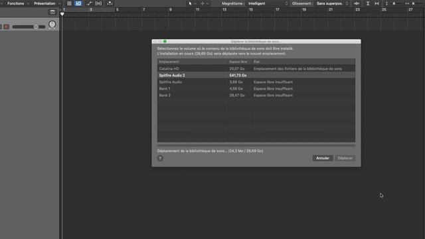Click the cycle region in the ruler
The height and width of the screenshot is (239, 425).
(88, 10)
